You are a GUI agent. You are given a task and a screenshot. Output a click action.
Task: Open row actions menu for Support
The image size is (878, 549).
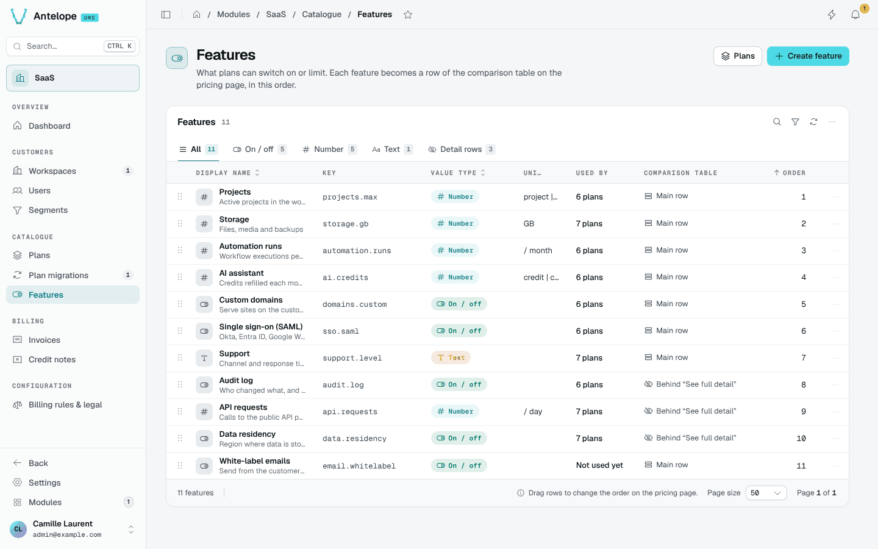pyautogui.click(x=835, y=358)
